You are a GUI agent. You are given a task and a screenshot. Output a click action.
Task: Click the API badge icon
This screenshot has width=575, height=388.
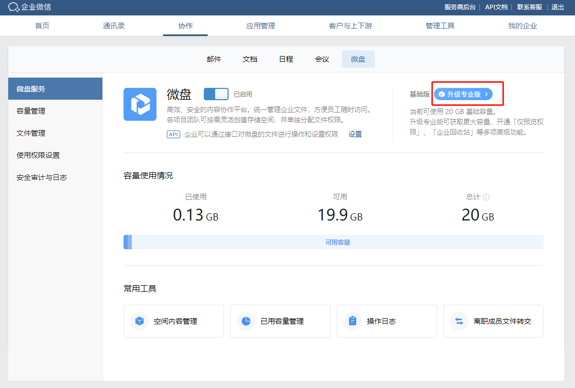point(173,134)
